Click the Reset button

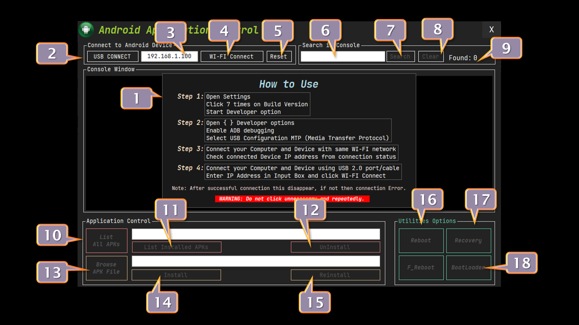(x=279, y=56)
